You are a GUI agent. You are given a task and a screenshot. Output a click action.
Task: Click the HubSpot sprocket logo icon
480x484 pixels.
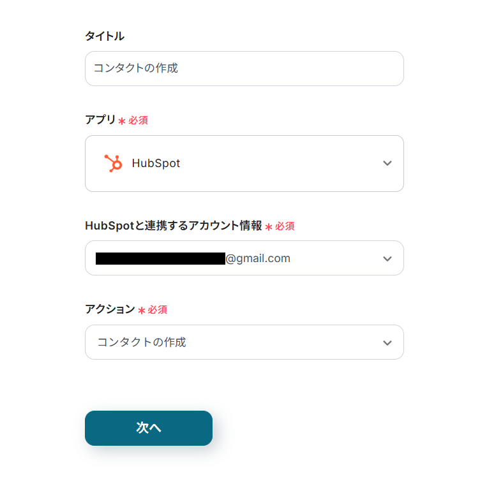tap(113, 163)
